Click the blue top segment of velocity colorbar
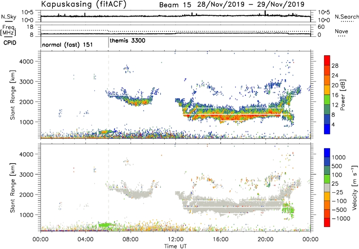The height and width of the screenshot is (249, 359). pyautogui.click(x=327, y=153)
